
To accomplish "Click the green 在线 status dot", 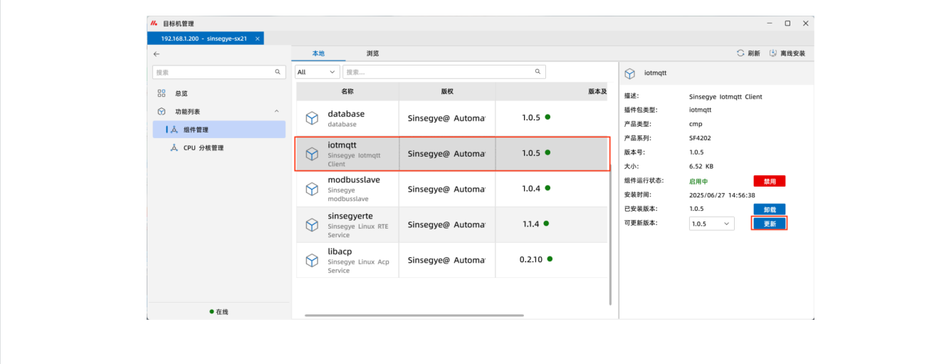I will click(211, 311).
